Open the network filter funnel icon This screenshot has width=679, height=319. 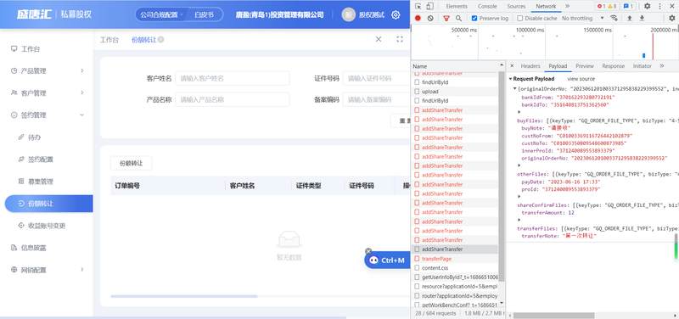tap(446, 18)
